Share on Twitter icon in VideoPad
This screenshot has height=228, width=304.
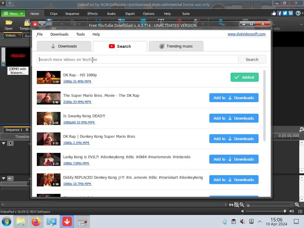[285, 13]
